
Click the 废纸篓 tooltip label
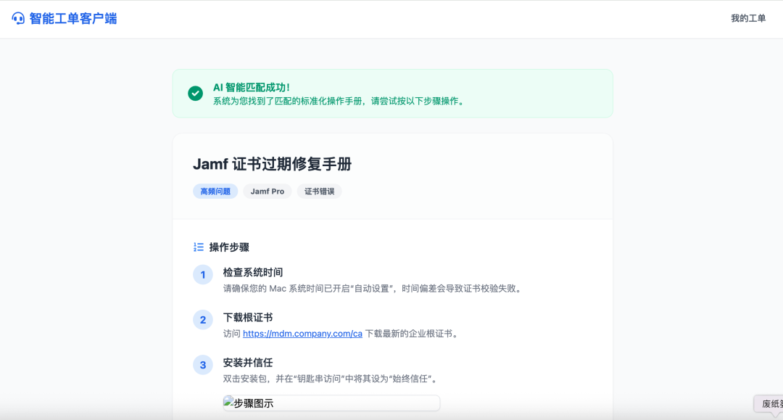[x=770, y=403]
